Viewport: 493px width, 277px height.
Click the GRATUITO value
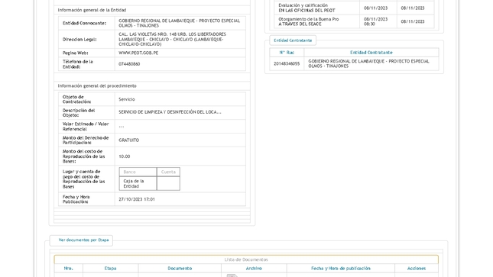click(129, 140)
